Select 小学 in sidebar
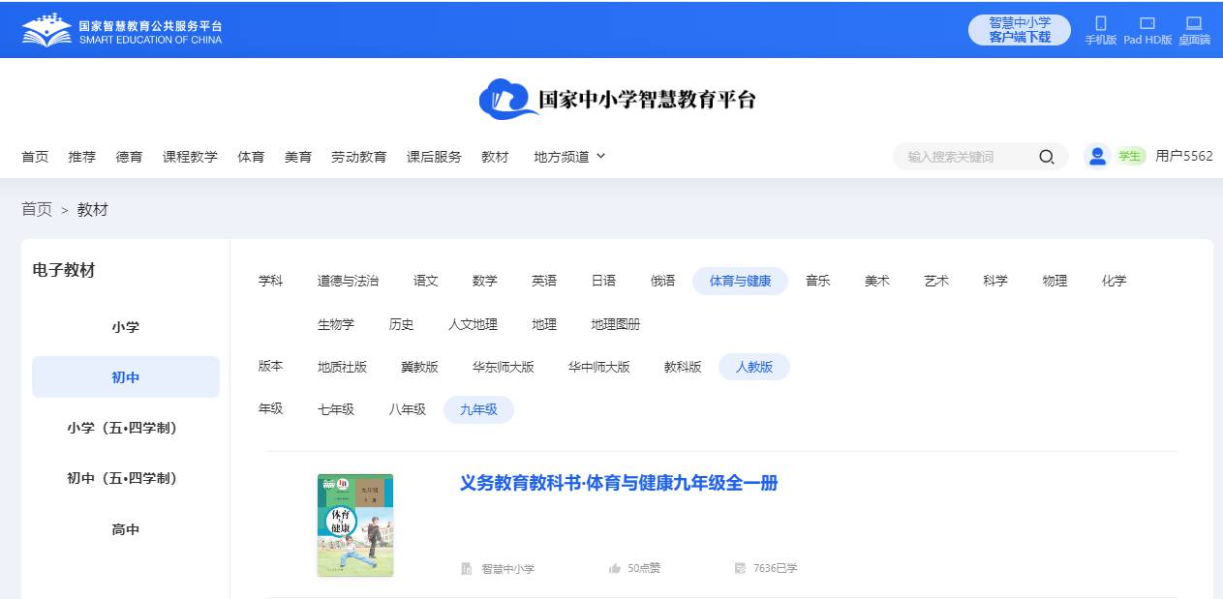1223x599 pixels. coord(126,327)
